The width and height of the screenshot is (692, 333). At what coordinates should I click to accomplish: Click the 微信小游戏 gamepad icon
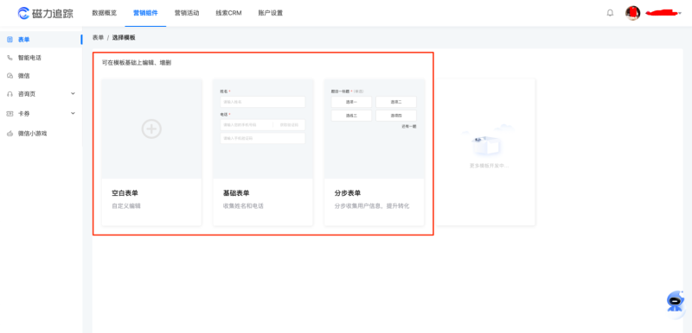(x=10, y=134)
